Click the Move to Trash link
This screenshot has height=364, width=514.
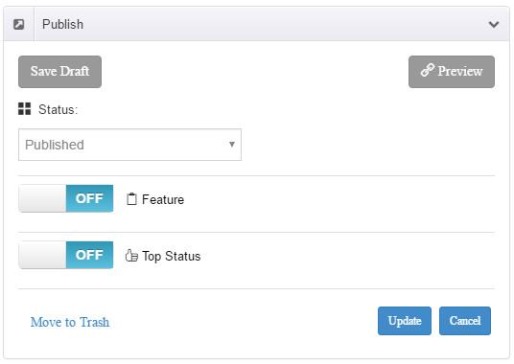pyautogui.click(x=70, y=322)
